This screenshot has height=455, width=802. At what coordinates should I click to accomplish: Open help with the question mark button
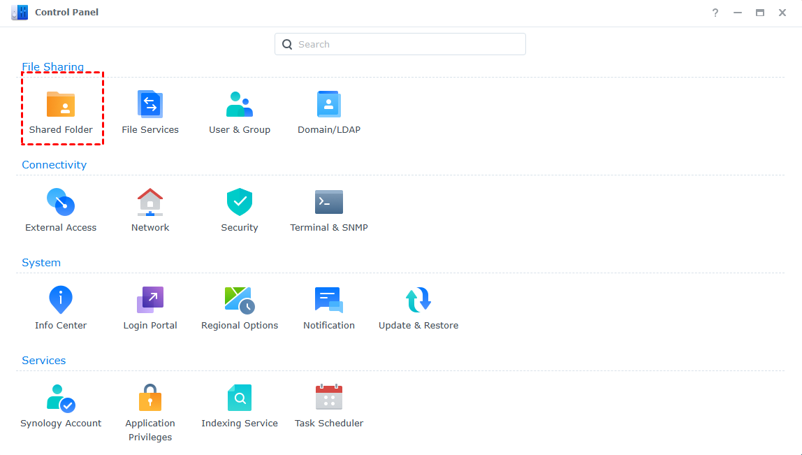(715, 13)
